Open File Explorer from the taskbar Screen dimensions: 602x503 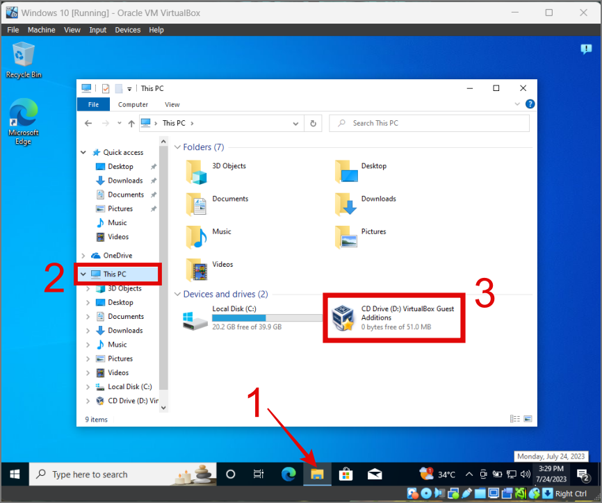(317, 475)
